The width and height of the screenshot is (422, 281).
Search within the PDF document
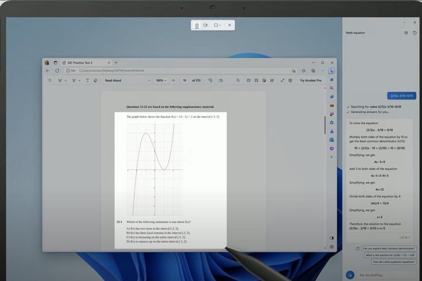point(238,80)
